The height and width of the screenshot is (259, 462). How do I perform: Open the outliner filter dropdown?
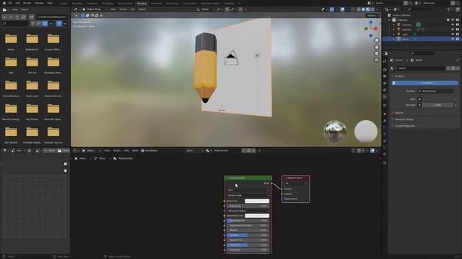450,9
